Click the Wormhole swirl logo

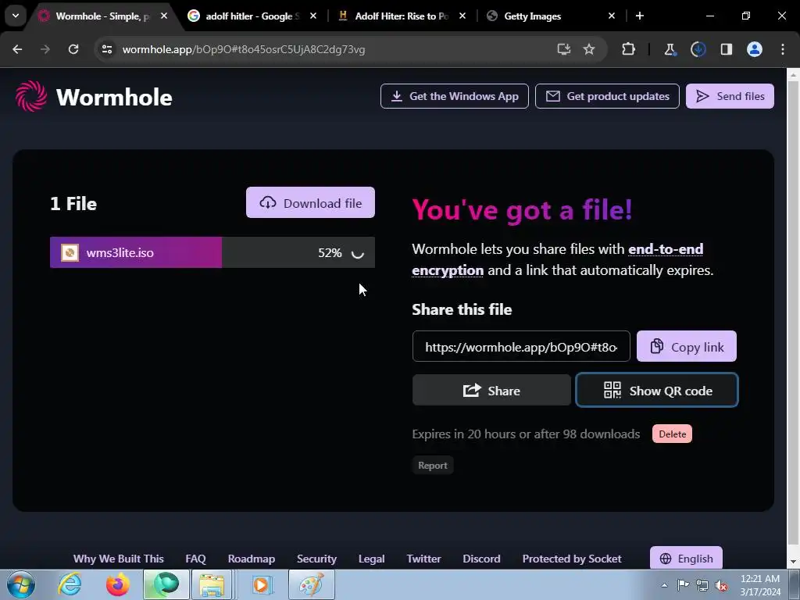tap(31, 96)
